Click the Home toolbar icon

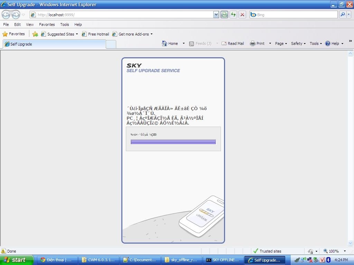170,43
